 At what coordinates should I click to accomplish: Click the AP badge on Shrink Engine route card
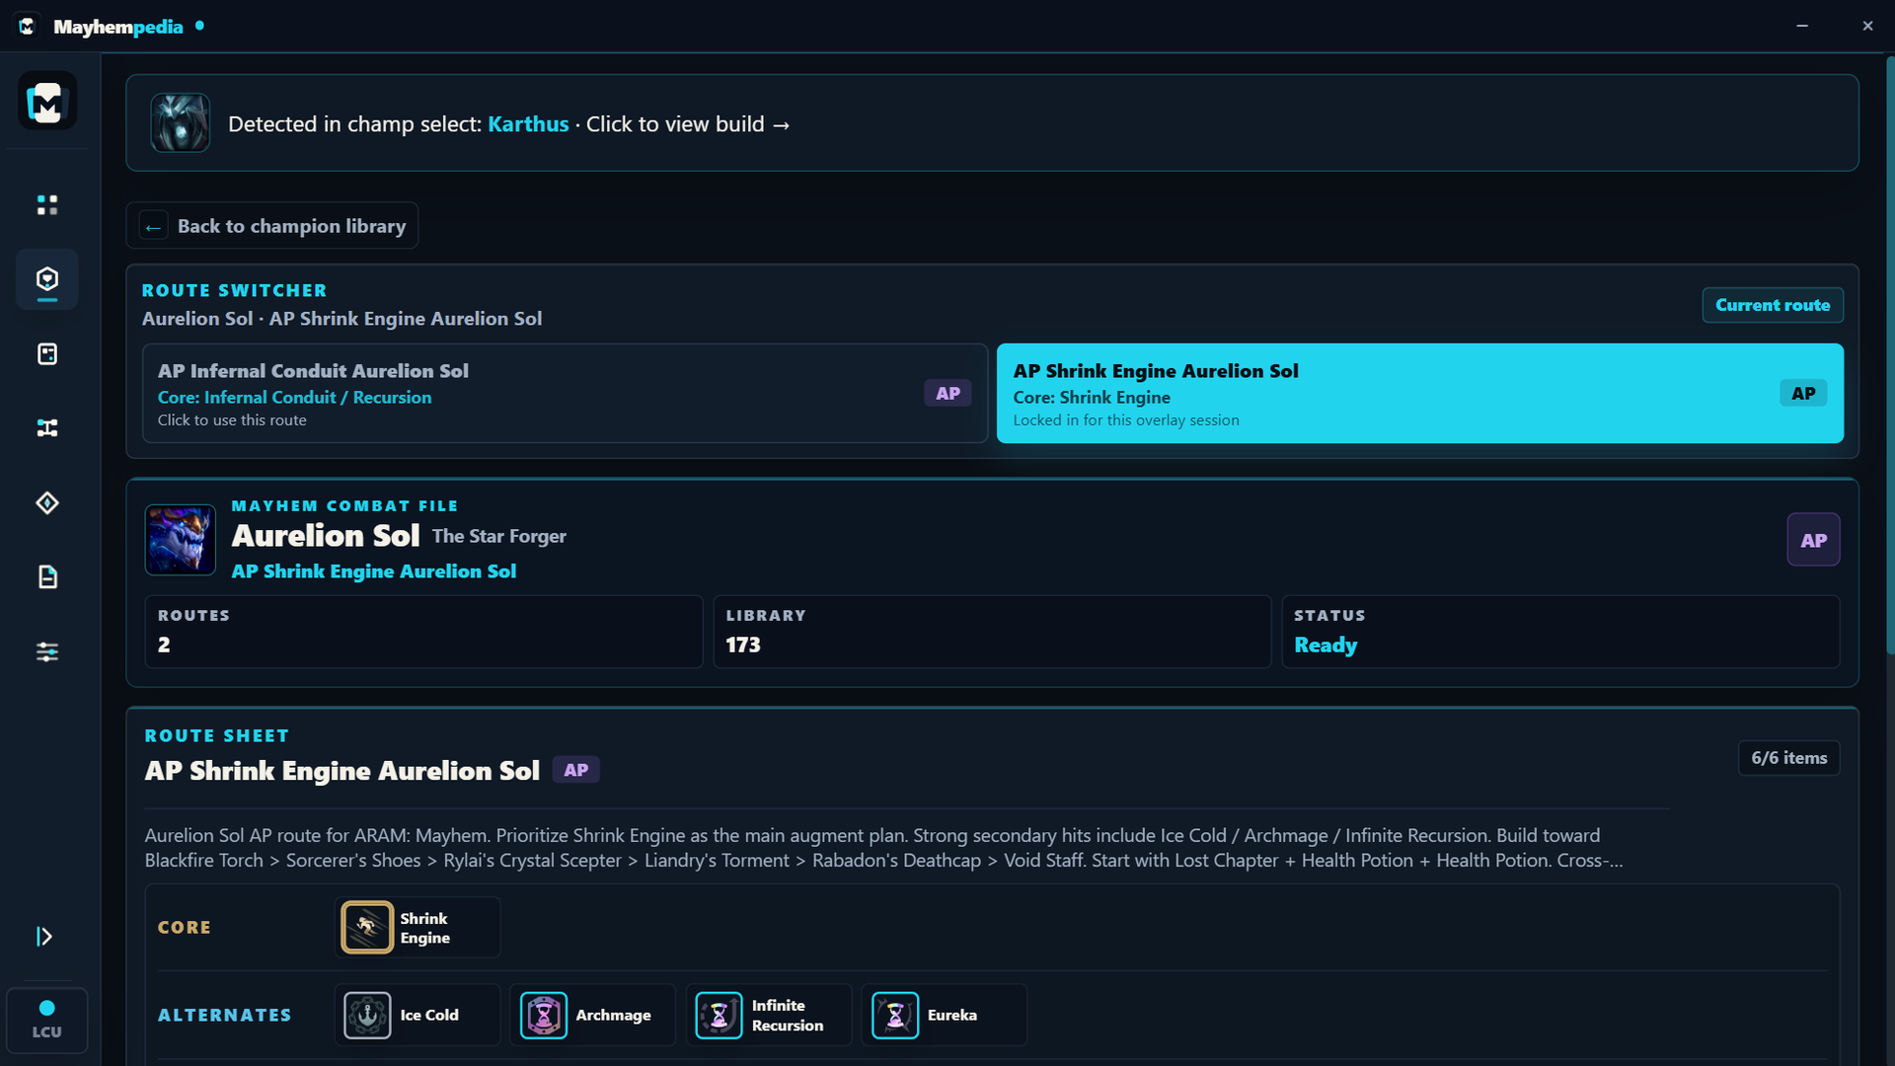(x=1803, y=393)
